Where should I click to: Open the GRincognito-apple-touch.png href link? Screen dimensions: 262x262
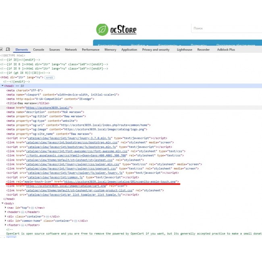click(x=117, y=182)
